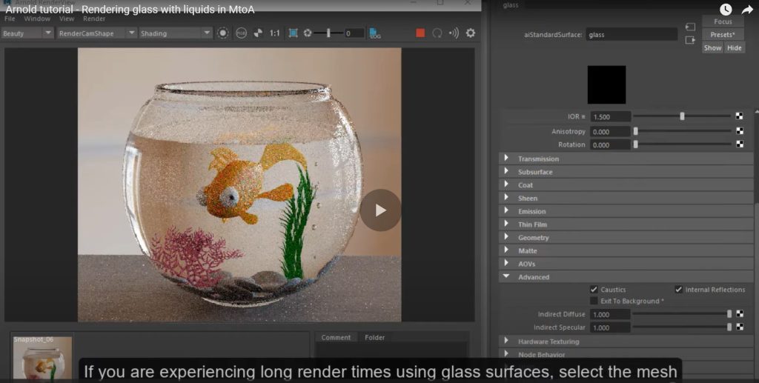Viewport: 759px width, 383px height.
Task: Click the aiStandardSurface name field
Action: tap(632, 34)
